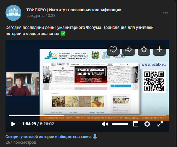Switch to mini player mode
The image size is (177, 147).
[x=135, y=124]
